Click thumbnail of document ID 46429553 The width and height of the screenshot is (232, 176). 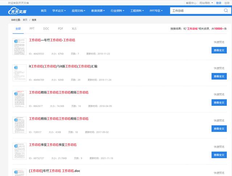(20, 47)
